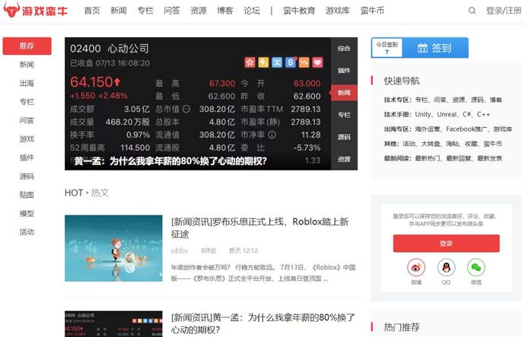Viewport: 525px width, 337px height.
Task: Open 首页 in top navigation
Action: pos(92,11)
